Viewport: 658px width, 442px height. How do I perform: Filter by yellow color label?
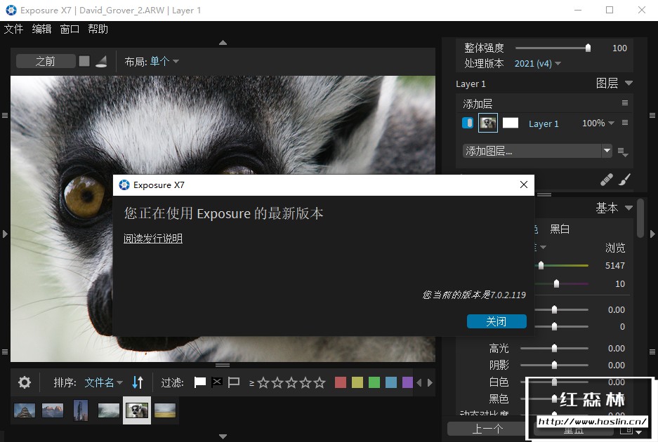(x=357, y=382)
